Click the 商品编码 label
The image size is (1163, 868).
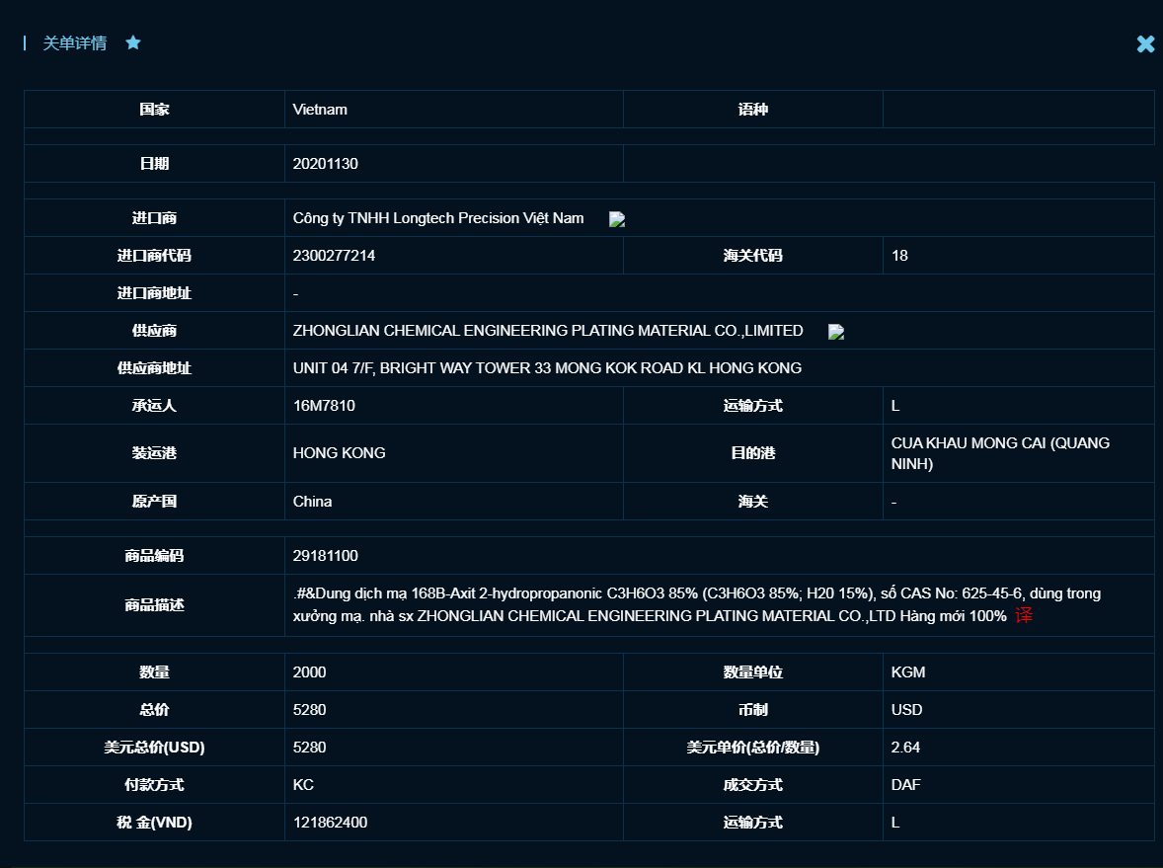(154, 555)
